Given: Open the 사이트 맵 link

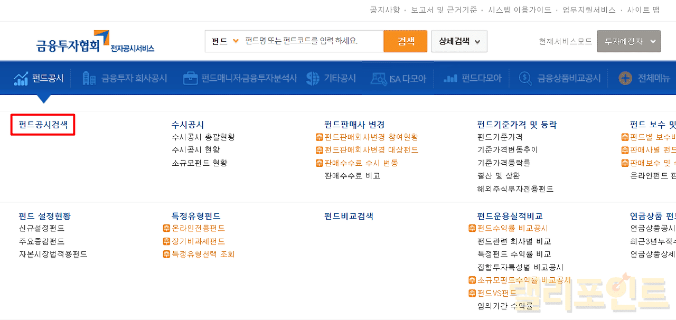Looking at the screenshot, I should coord(643,10).
